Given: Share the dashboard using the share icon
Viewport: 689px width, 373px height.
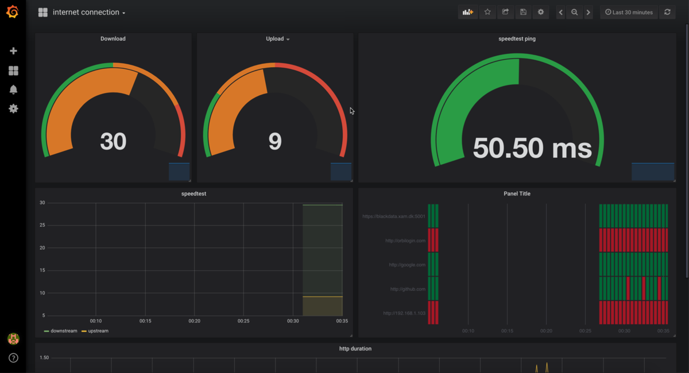Looking at the screenshot, I should (505, 11).
